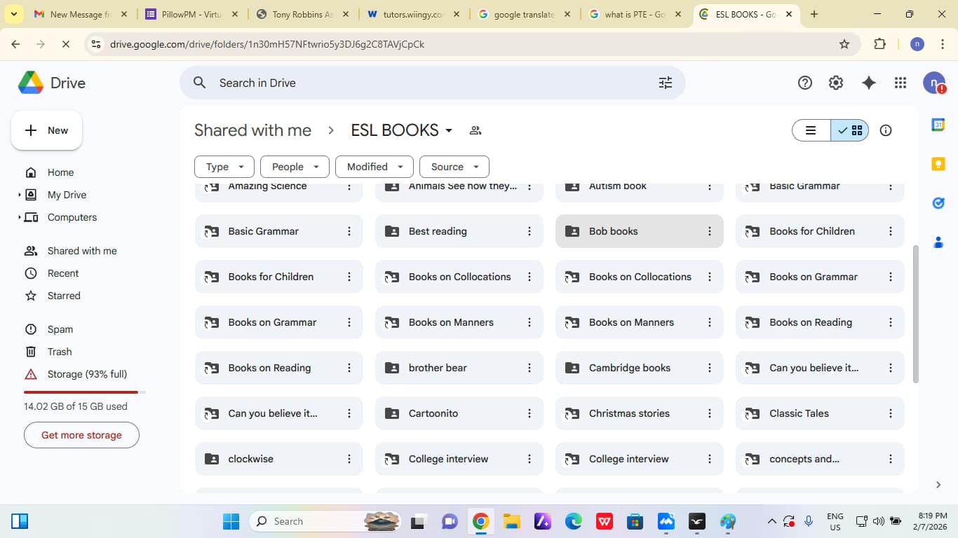Click the New button
Screen dimensions: 958x538
pos(46,130)
